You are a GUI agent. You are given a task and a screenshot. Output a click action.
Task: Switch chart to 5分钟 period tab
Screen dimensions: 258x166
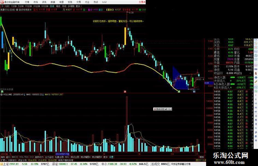tap(21, 6)
